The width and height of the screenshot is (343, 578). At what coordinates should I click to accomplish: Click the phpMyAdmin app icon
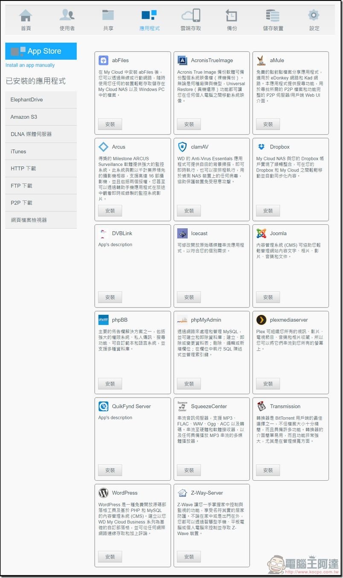tap(183, 320)
